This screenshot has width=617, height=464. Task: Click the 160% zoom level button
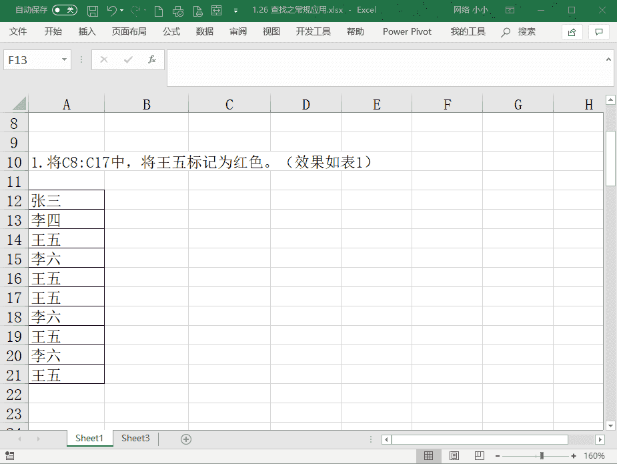click(594, 456)
